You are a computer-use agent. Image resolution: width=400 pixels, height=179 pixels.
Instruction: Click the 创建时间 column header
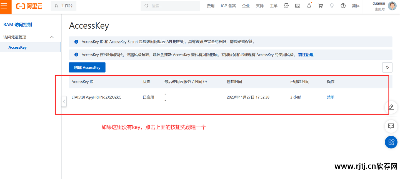click(x=234, y=82)
